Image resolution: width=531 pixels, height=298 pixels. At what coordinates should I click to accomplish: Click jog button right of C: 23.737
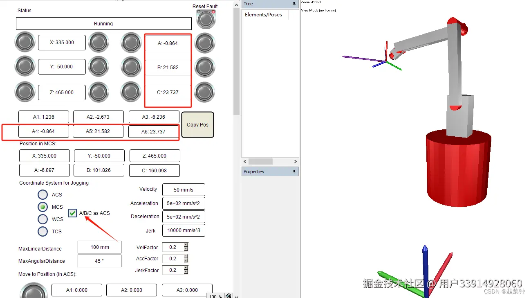coord(204,92)
